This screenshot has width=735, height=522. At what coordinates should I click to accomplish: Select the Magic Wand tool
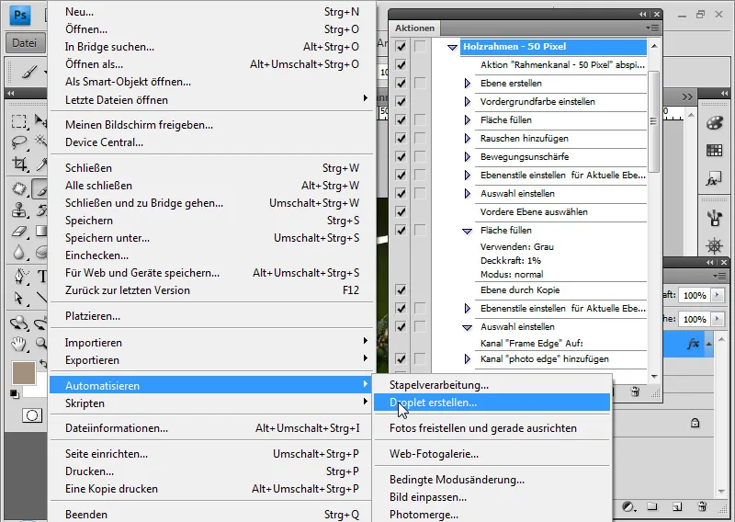tap(41, 141)
